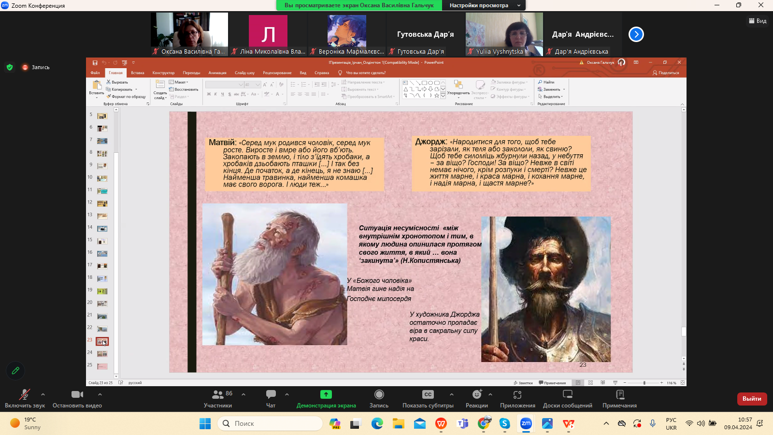Open the Whiteboards (Доски сообщений) icon
Viewport: 773px width, 435px height.
568,395
